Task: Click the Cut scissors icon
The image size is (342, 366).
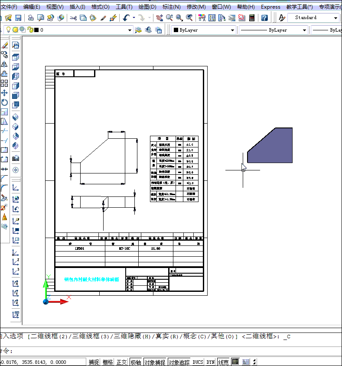Action: (73, 18)
